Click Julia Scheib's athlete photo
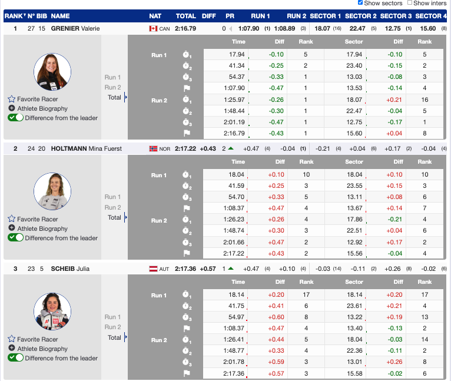The image size is (451, 381). (52, 312)
